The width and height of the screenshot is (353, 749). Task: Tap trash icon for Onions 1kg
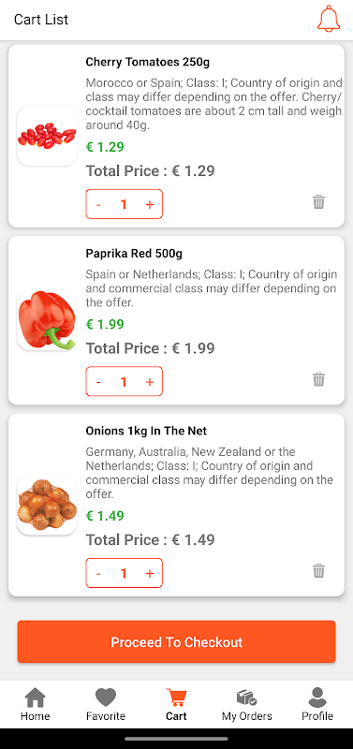[x=318, y=571]
